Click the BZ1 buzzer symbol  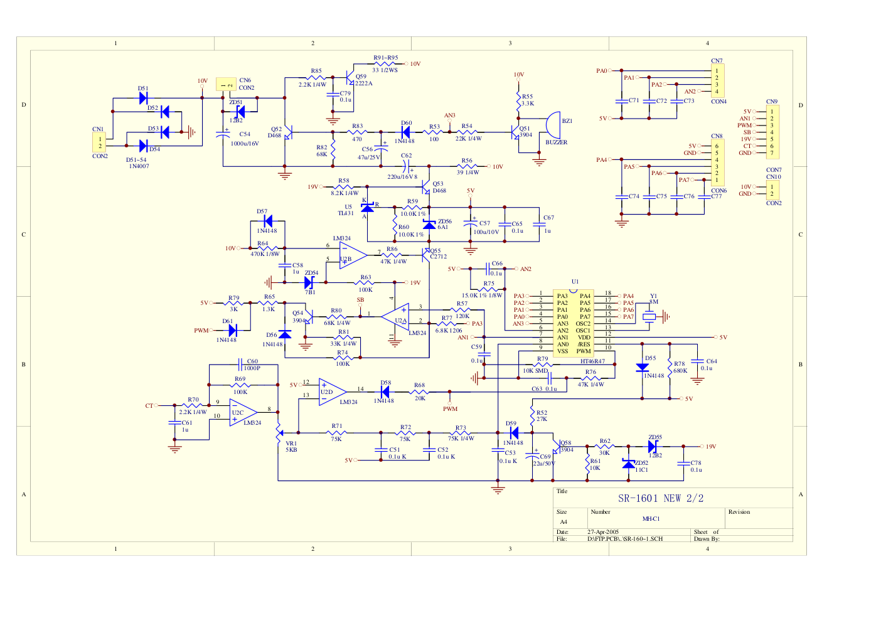[x=552, y=125]
